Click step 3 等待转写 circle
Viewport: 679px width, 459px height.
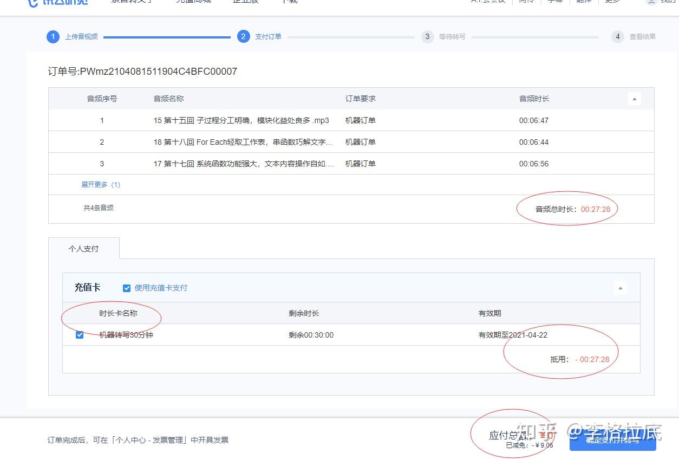pos(428,37)
